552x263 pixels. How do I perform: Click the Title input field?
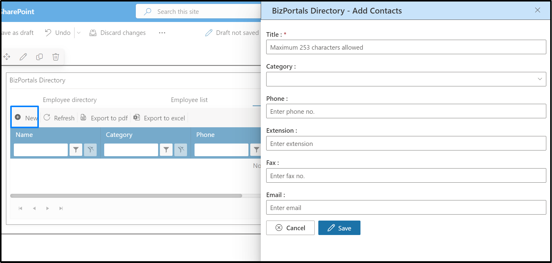(x=406, y=47)
